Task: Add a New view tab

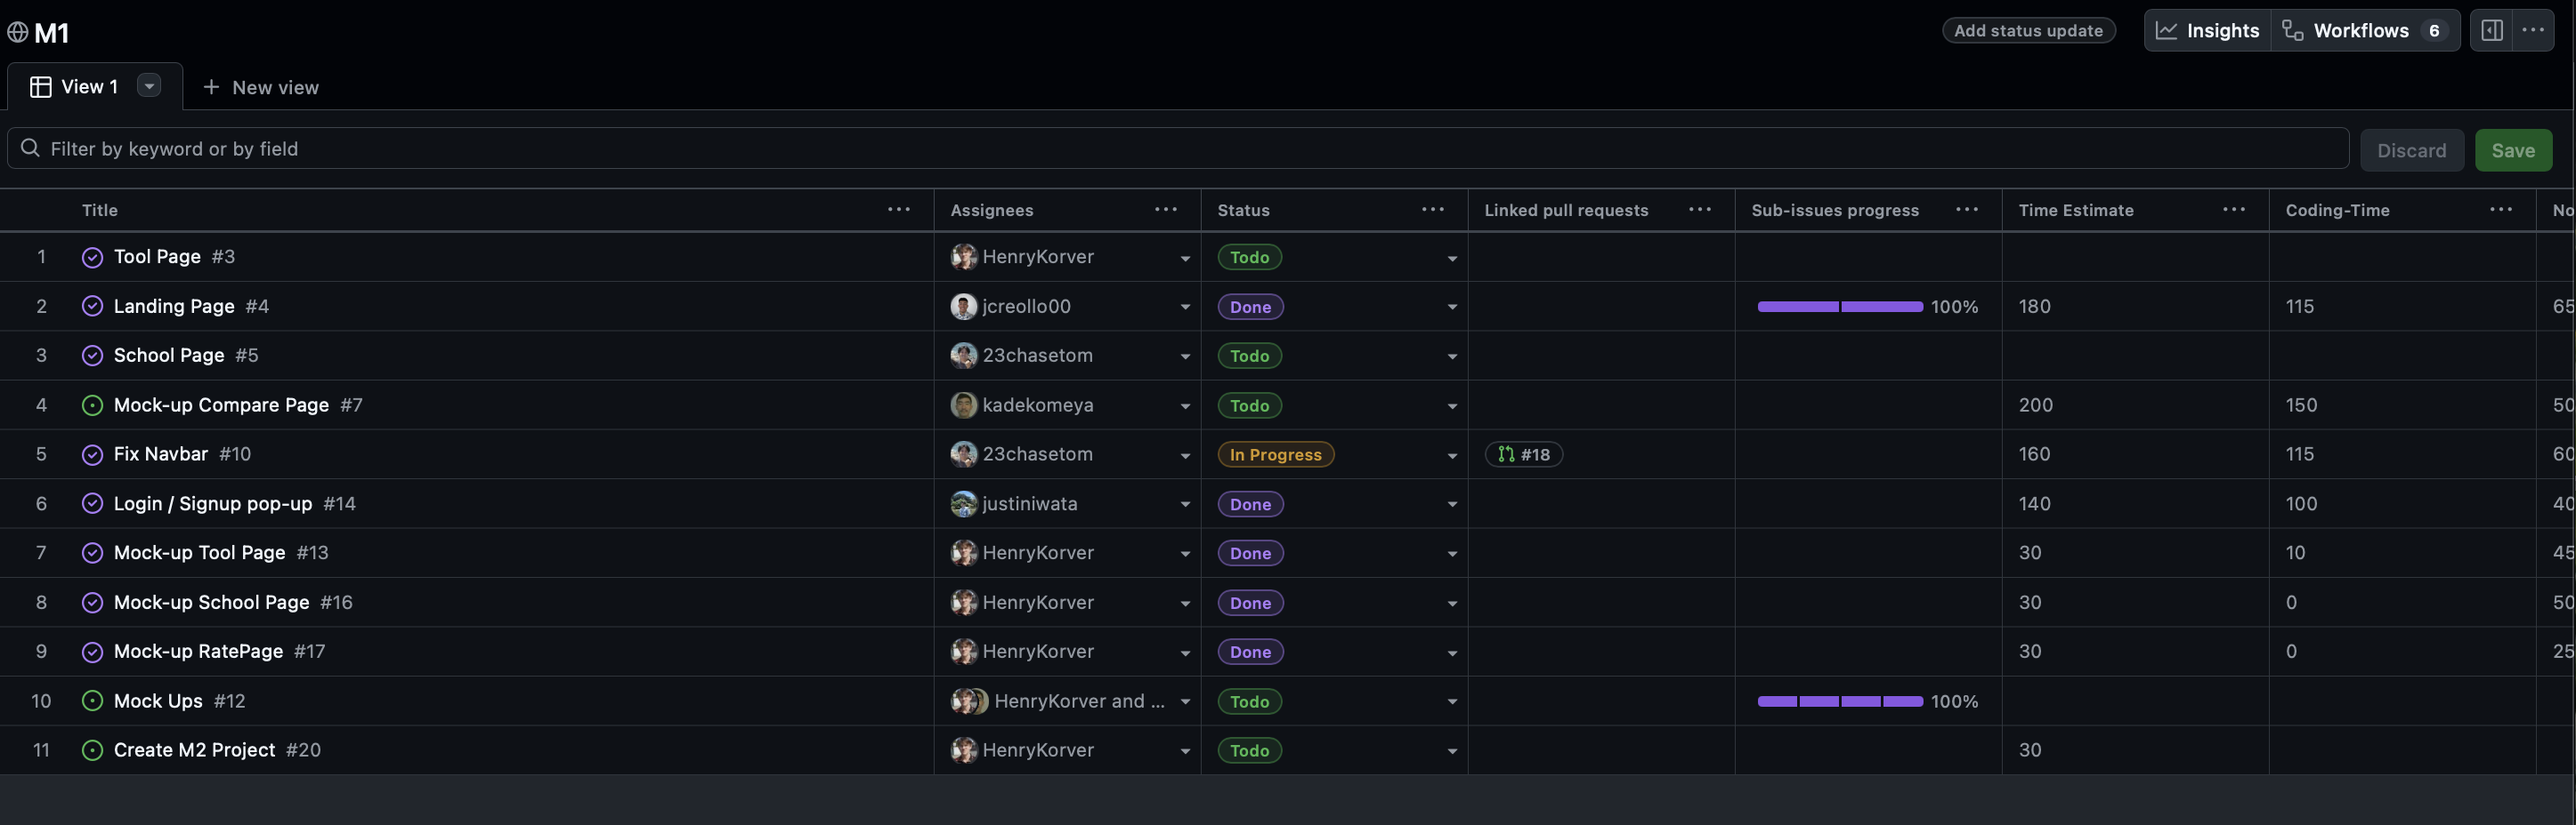Action: coord(261,88)
